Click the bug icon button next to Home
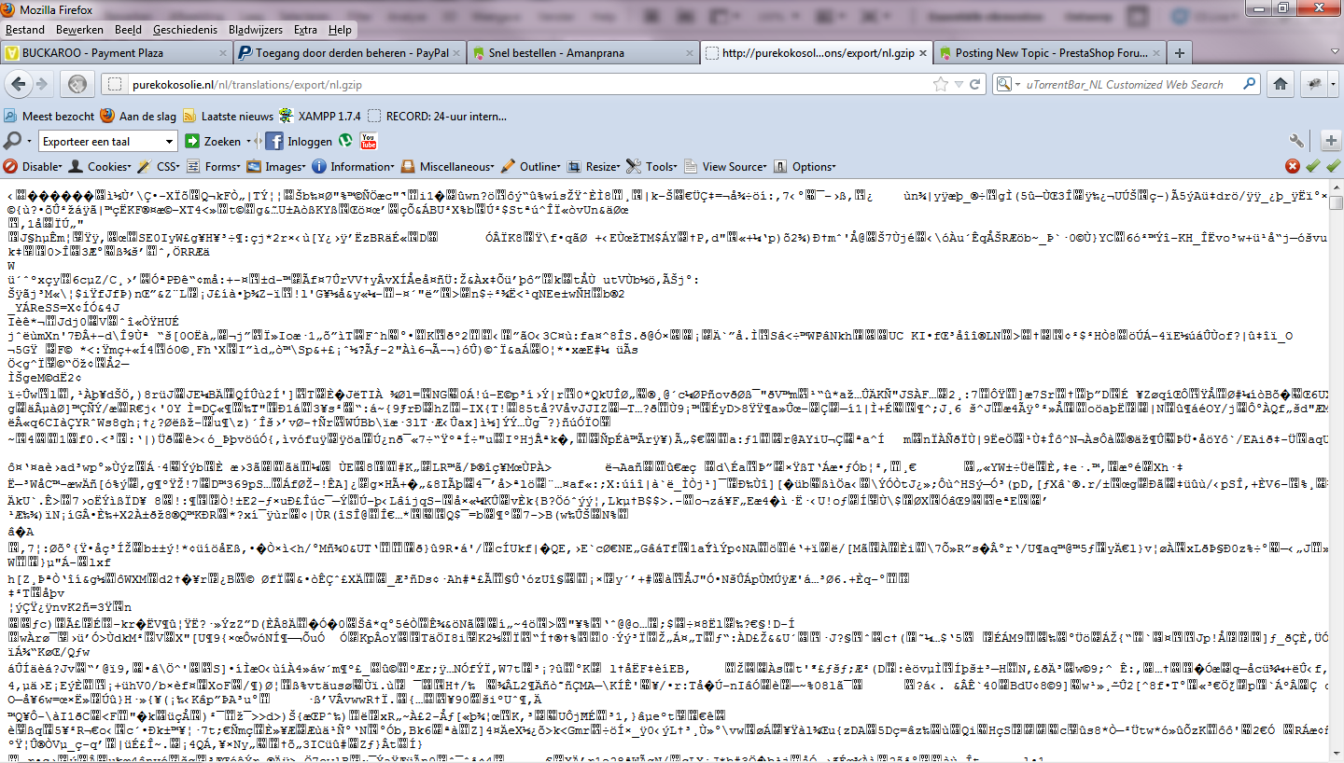The height and width of the screenshot is (763, 1344). 1312,84
